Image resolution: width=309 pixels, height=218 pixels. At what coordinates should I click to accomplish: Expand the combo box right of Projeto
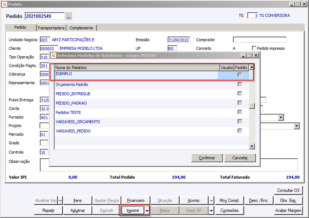tap(297, 126)
